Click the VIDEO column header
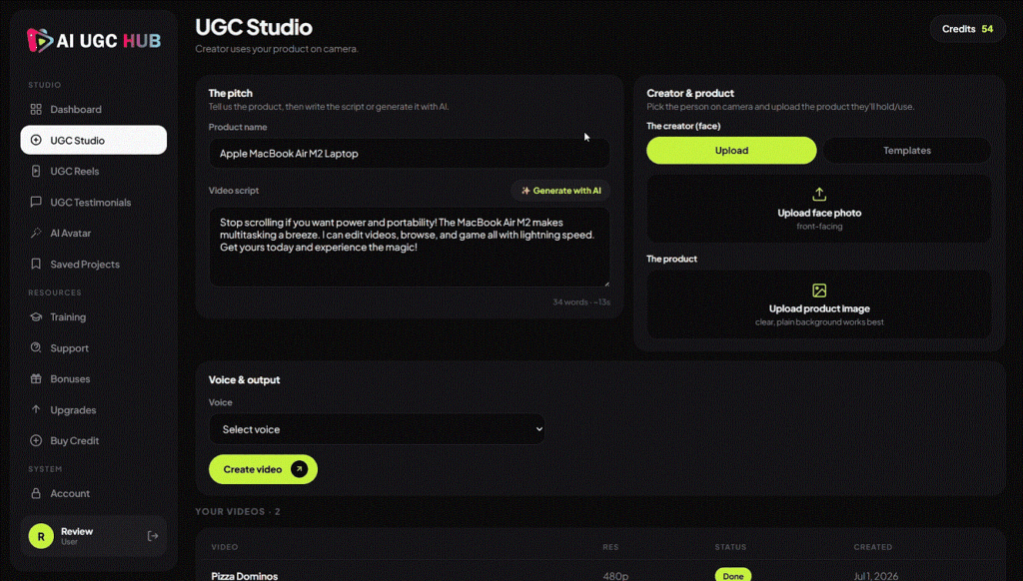Screen dimensions: 1023x581 [x=225, y=547]
